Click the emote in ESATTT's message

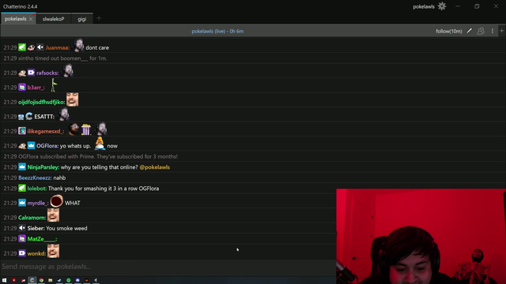pos(64,114)
